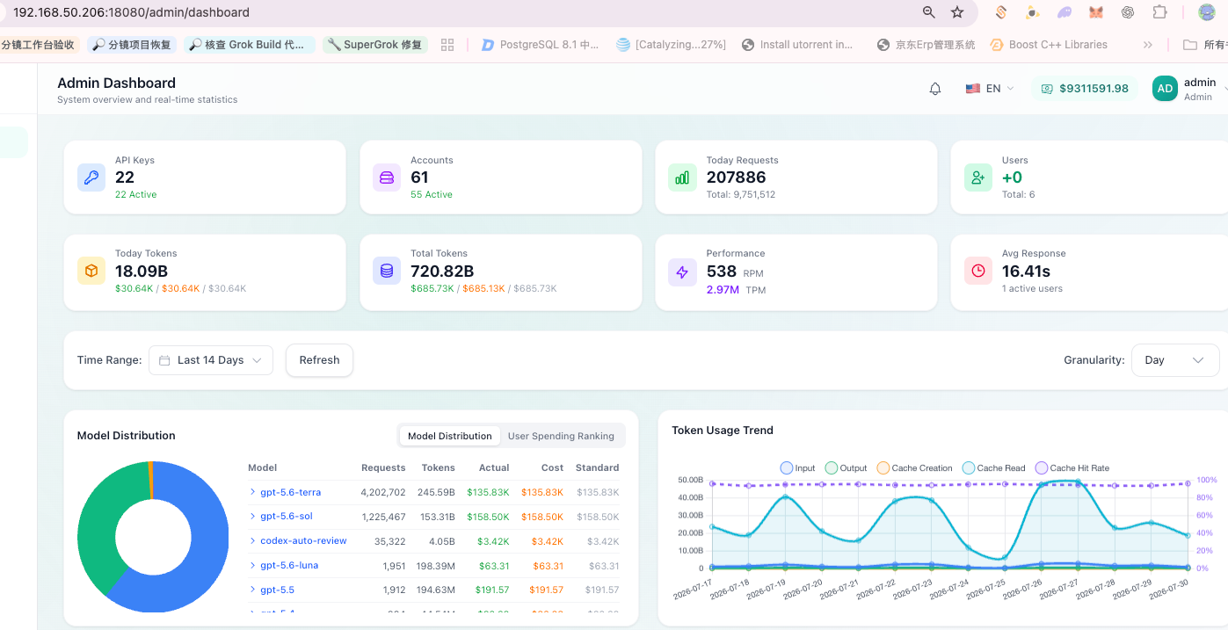
Task: Click the Users add-person icon
Action: click(978, 177)
